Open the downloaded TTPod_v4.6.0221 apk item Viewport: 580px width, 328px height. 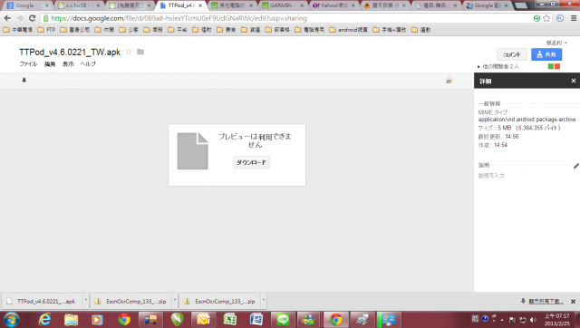pos(43,302)
